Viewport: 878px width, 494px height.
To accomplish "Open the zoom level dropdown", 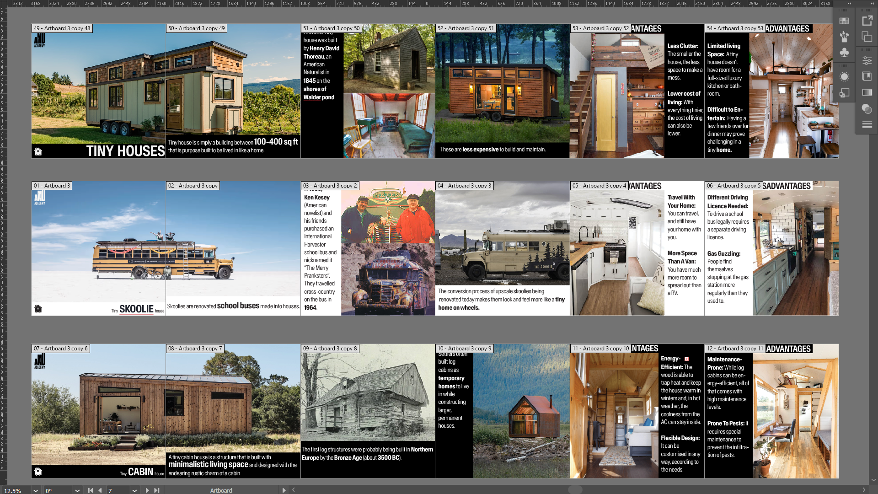I will click(36, 490).
